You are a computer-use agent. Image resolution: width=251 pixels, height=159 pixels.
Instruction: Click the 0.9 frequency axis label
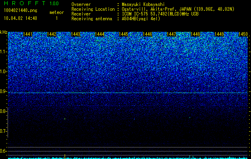click(3, 91)
